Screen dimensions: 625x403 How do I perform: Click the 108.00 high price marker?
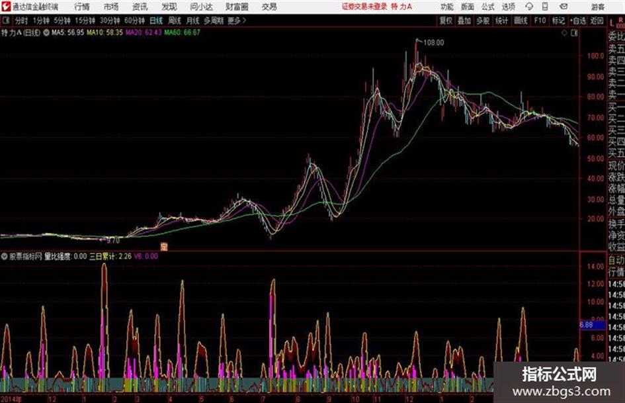(433, 43)
